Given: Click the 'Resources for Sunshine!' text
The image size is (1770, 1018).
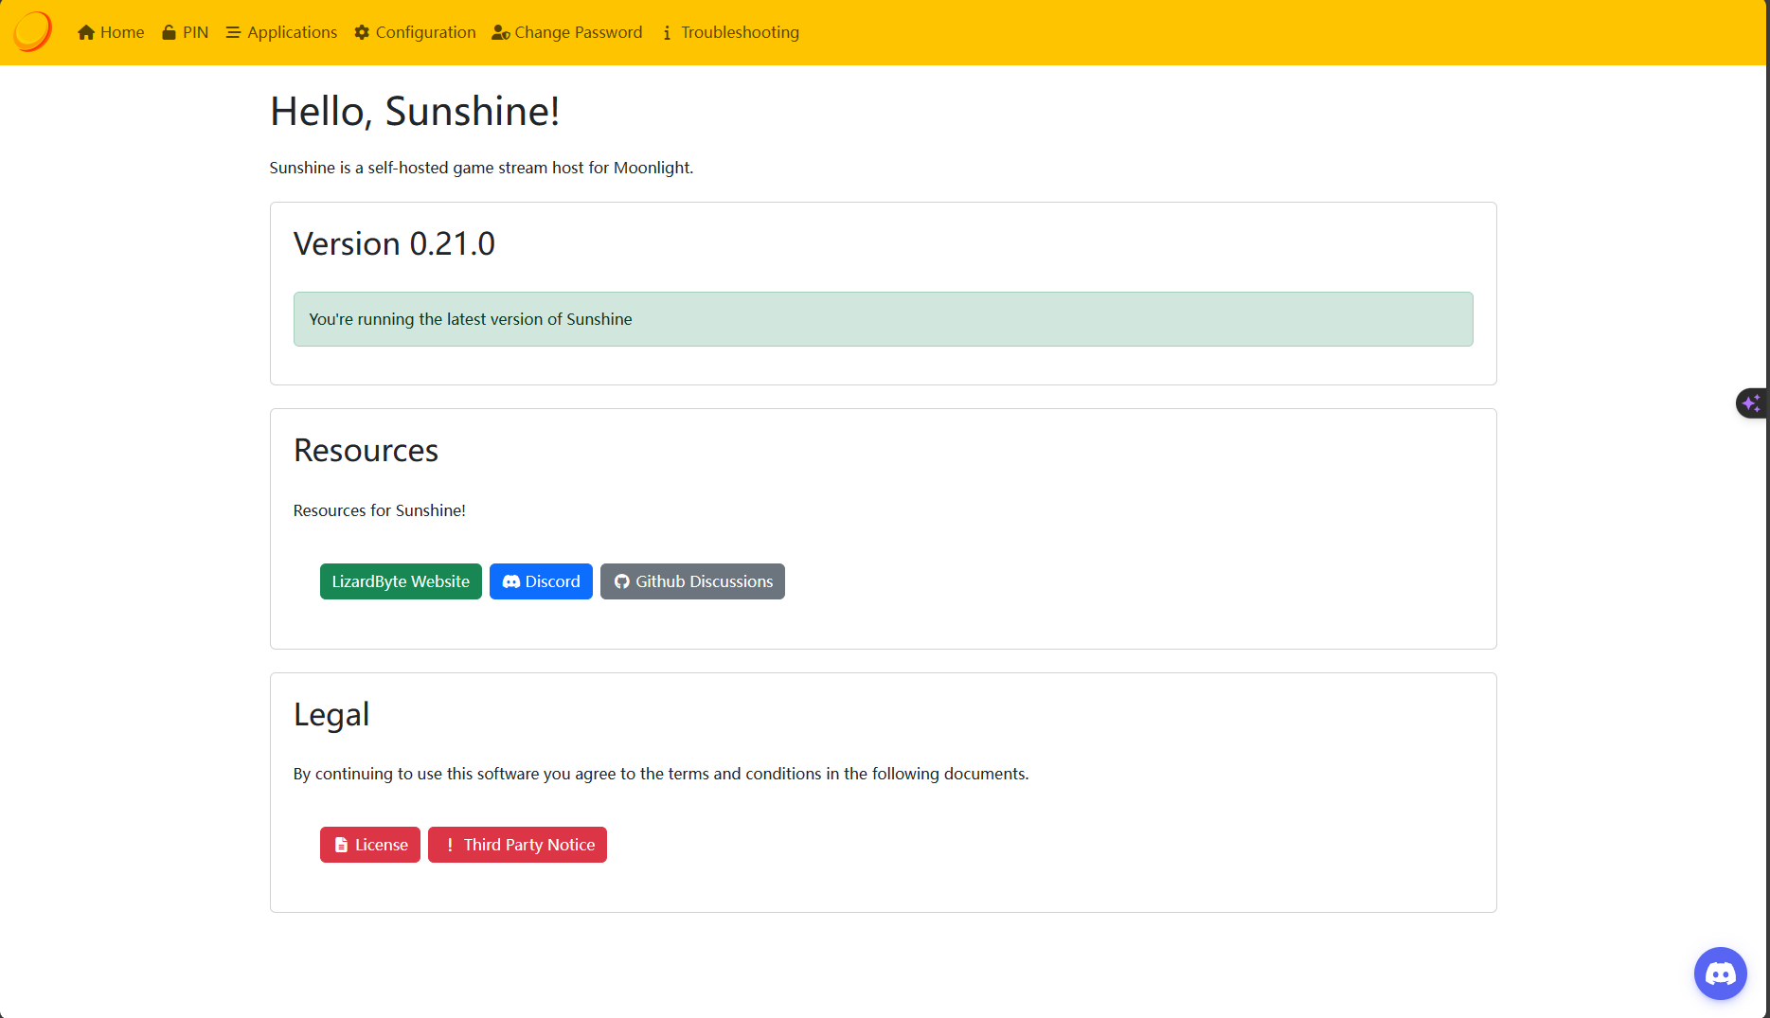Looking at the screenshot, I should tap(380, 510).
